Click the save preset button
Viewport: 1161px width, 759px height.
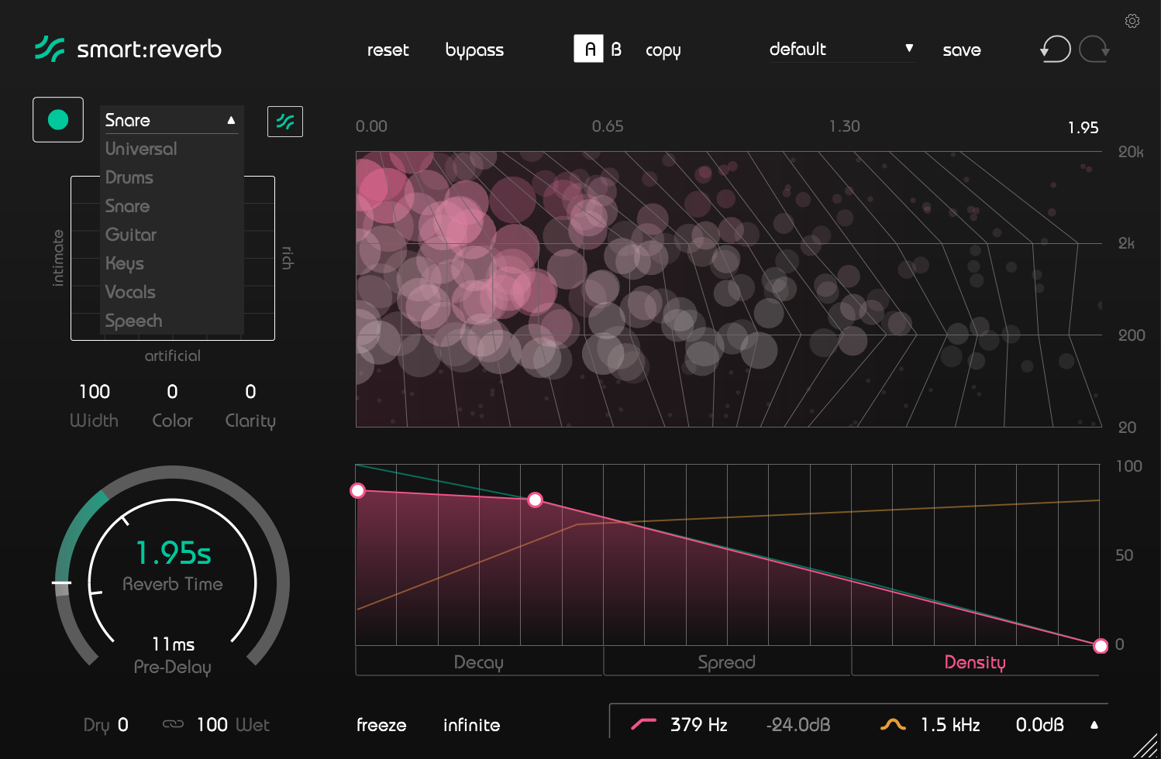point(962,50)
